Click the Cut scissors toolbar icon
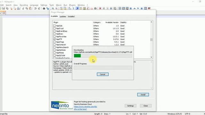Screen dimensions: 205x115 point(23,9)
